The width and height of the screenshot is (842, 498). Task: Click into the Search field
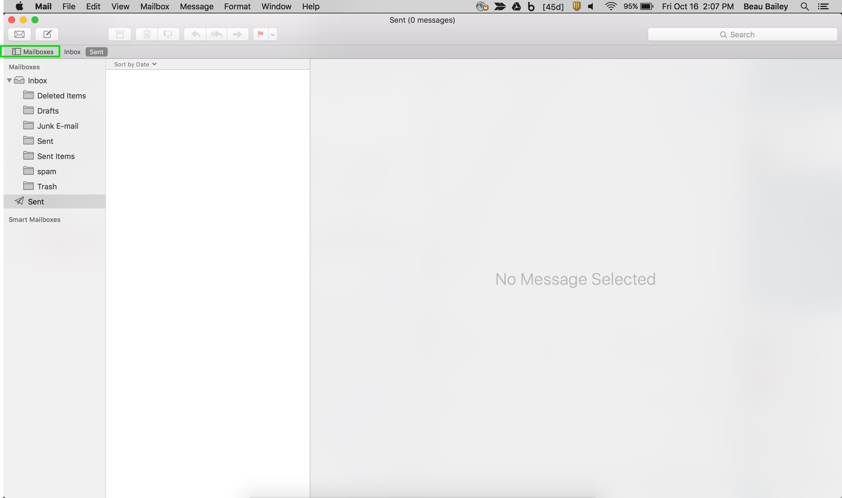(742, 34)
